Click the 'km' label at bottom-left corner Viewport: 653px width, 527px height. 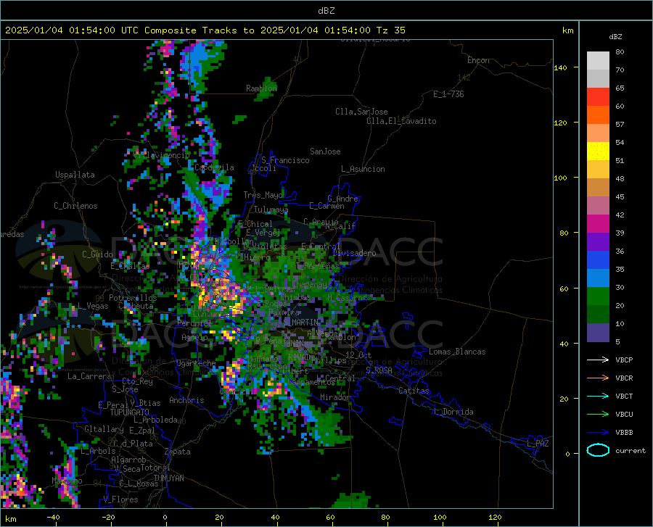pyautogui.click(x=10, y=519)
